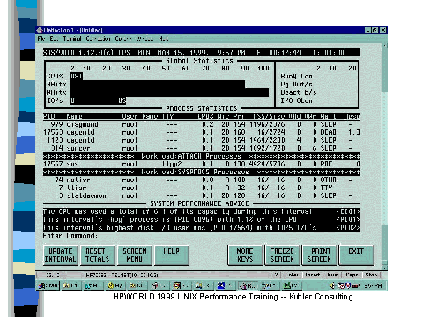Select the MORE KEYS function key
Viewport: 423px width, 317px height.
[x=245, y=255]
